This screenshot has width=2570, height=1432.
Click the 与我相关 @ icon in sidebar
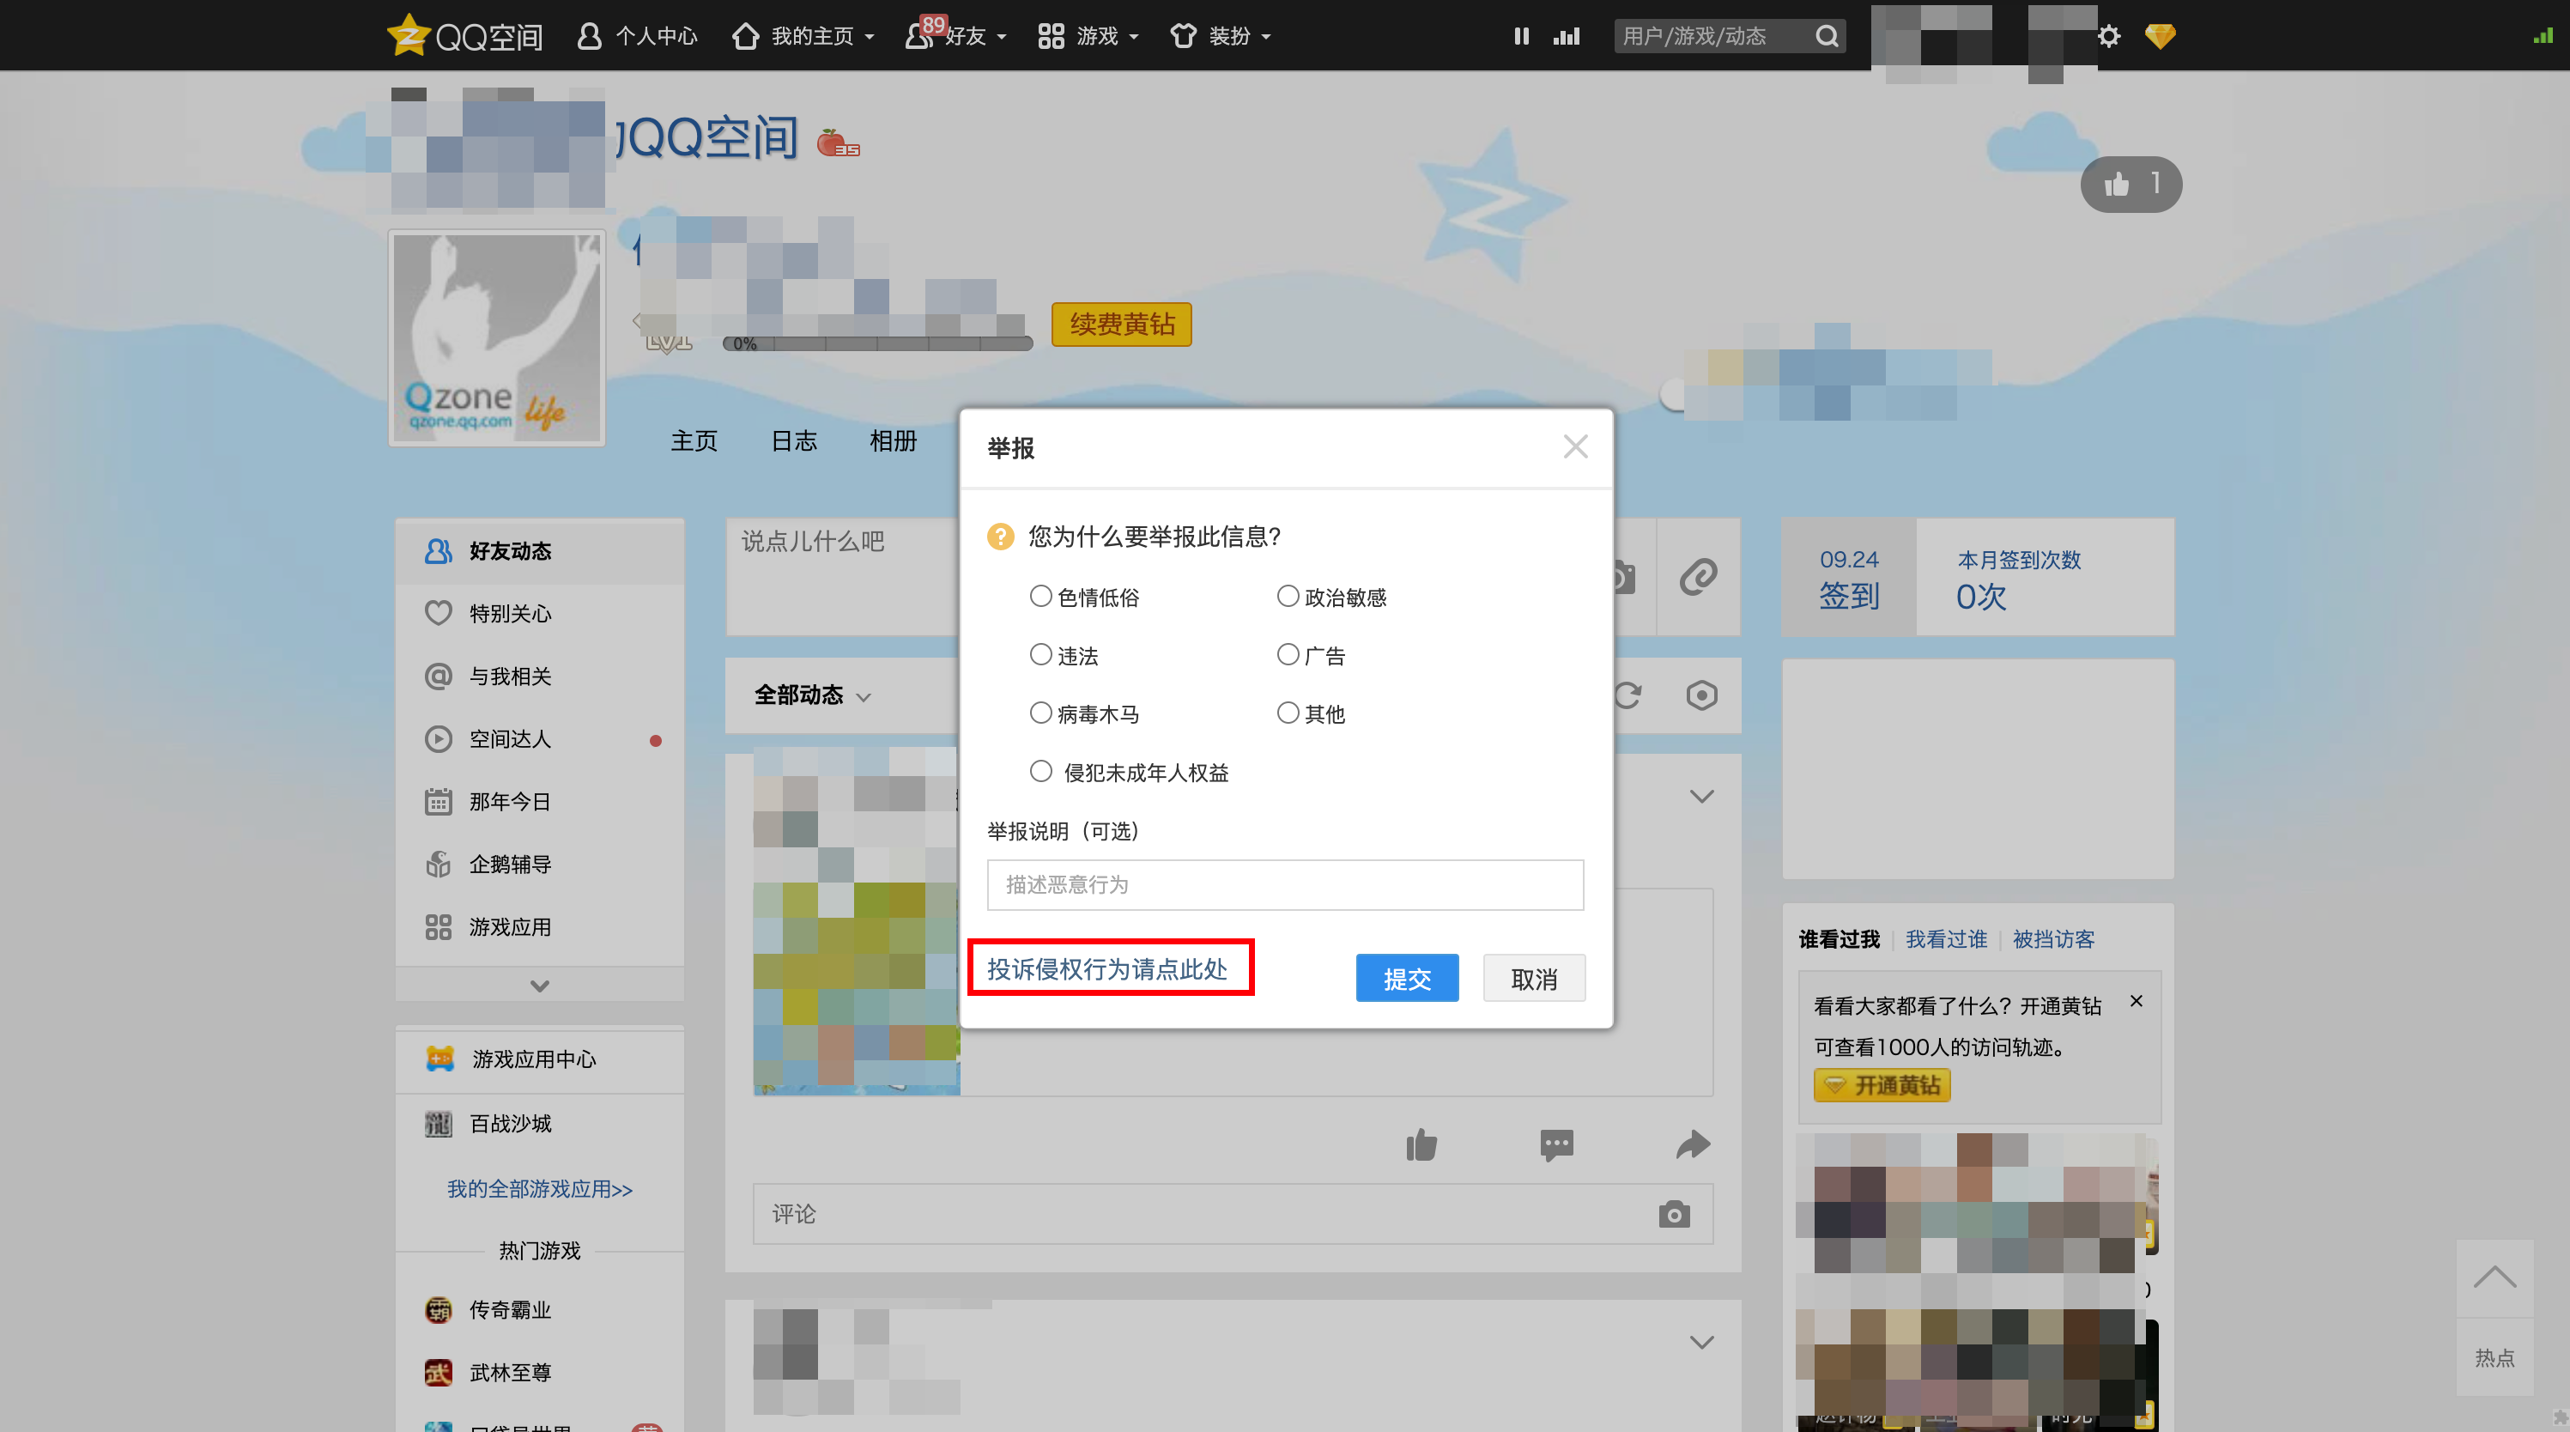click(x=439, y=676)
